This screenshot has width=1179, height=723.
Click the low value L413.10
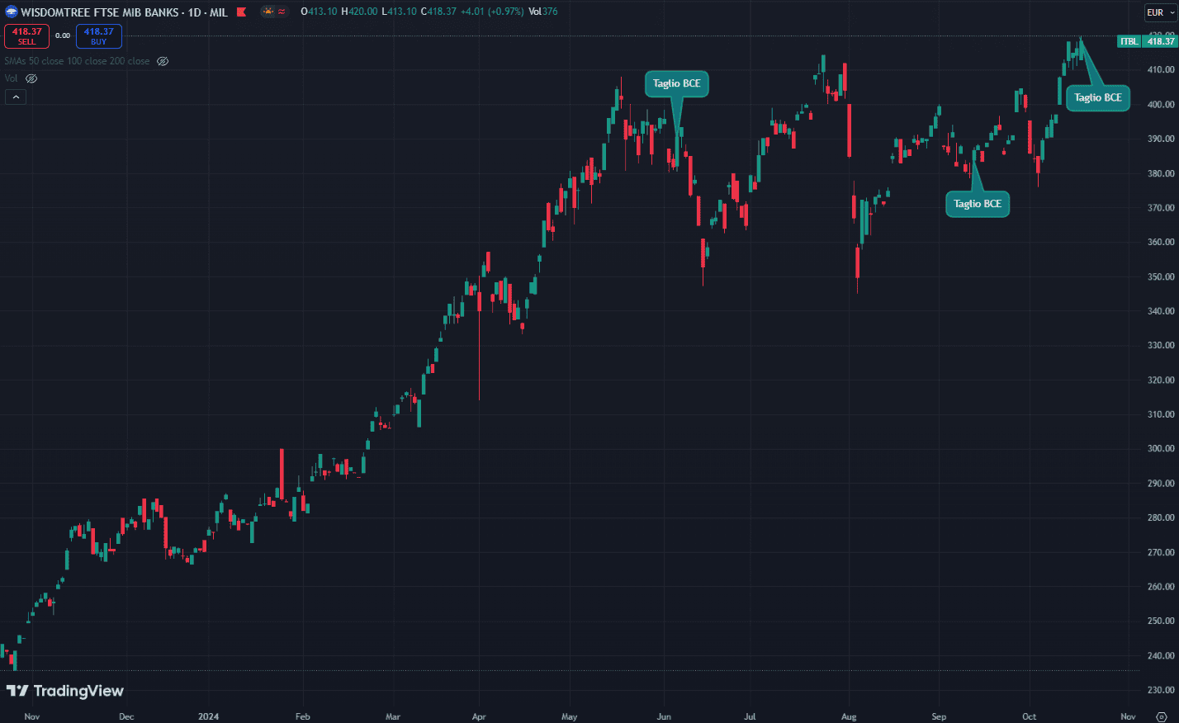pyautogui.click(x=399, y=12)
